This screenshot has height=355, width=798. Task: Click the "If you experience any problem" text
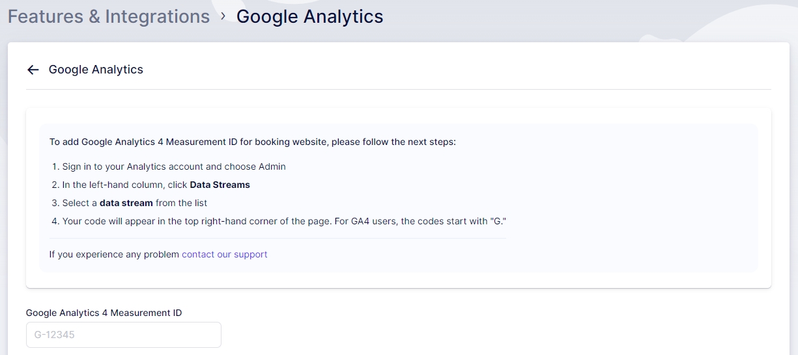pyautogui.click(x=114, y=254)
